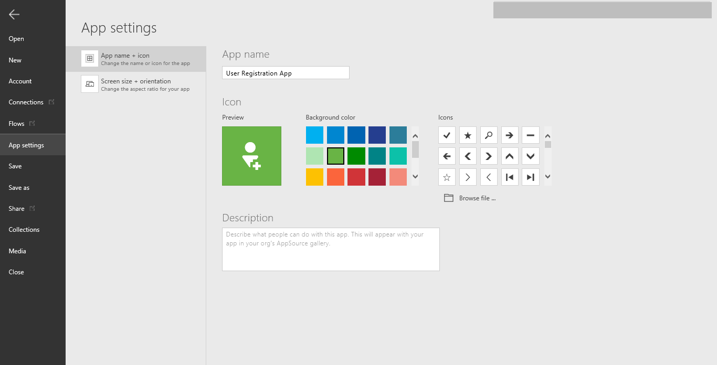The image size is (717, 365).
Task: Click the Description text box
Action: coord(331,249)
